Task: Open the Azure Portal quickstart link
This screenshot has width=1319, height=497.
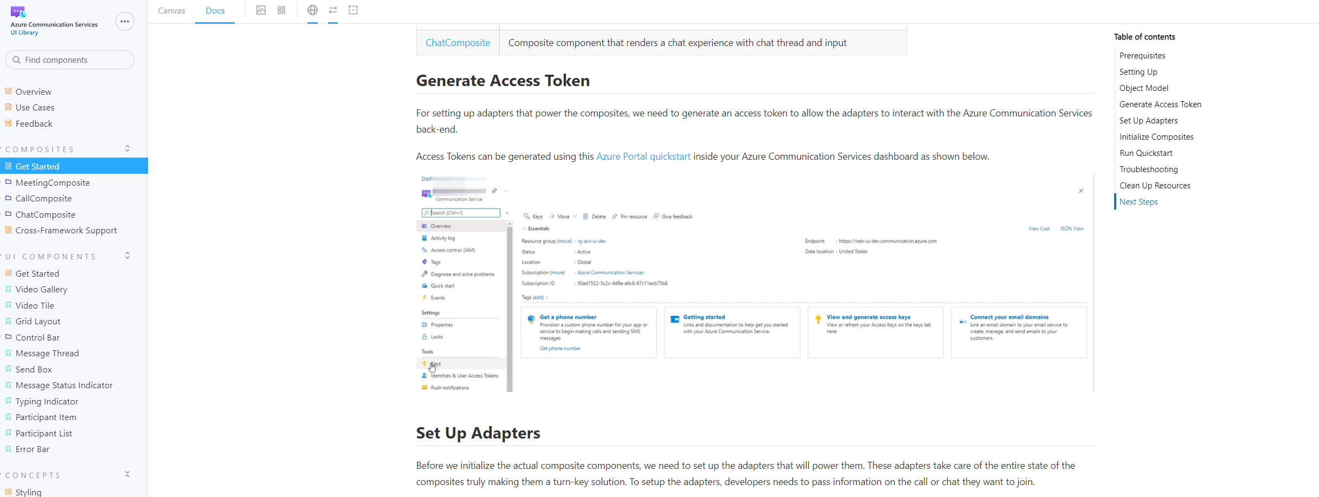Action: point(643,156)
